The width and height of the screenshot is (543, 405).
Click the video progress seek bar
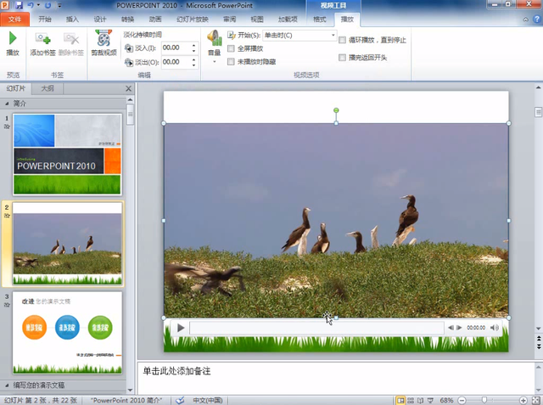(316, 327)
